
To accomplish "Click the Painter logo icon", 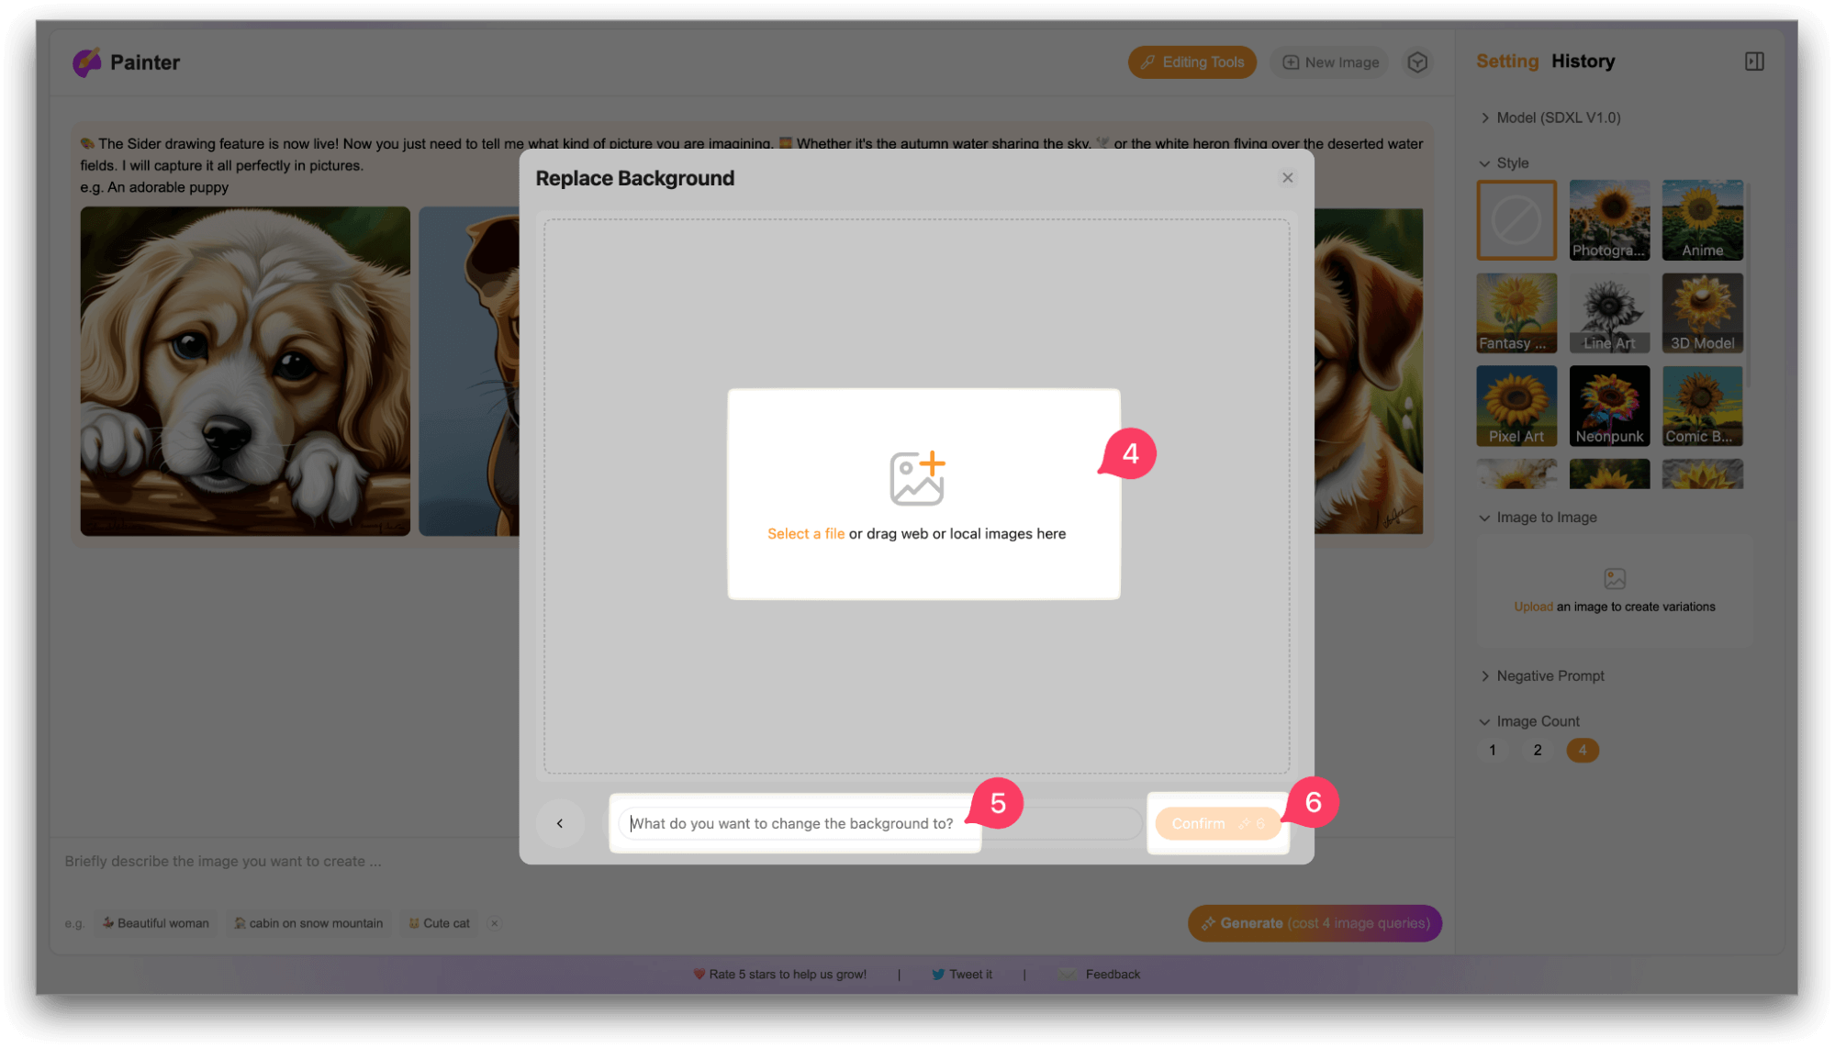I will point(87,62).
